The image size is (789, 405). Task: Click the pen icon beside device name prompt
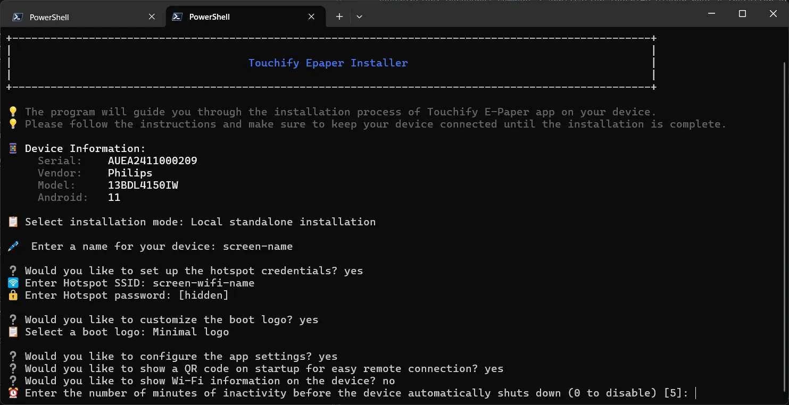click(x=13, y=246)
